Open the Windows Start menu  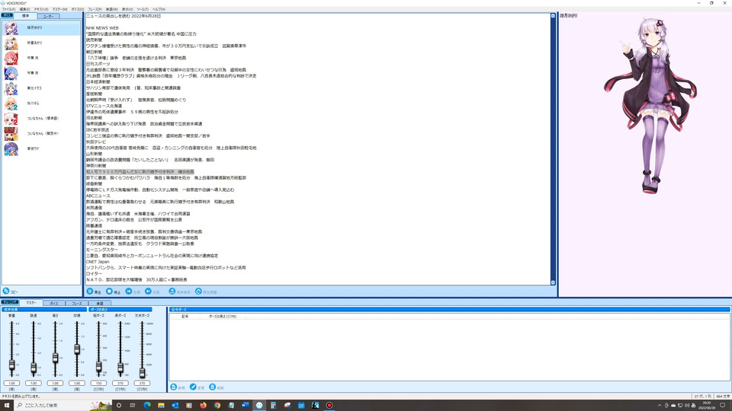coord(7,405)
